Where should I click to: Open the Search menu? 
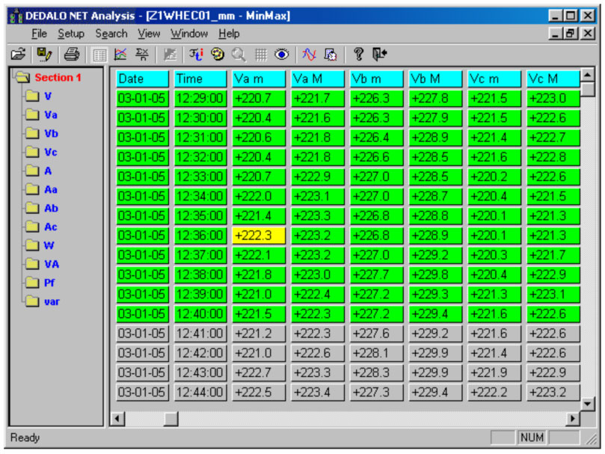111,34
